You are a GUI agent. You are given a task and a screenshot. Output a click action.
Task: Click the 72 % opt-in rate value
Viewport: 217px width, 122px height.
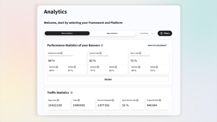[134, 61]
